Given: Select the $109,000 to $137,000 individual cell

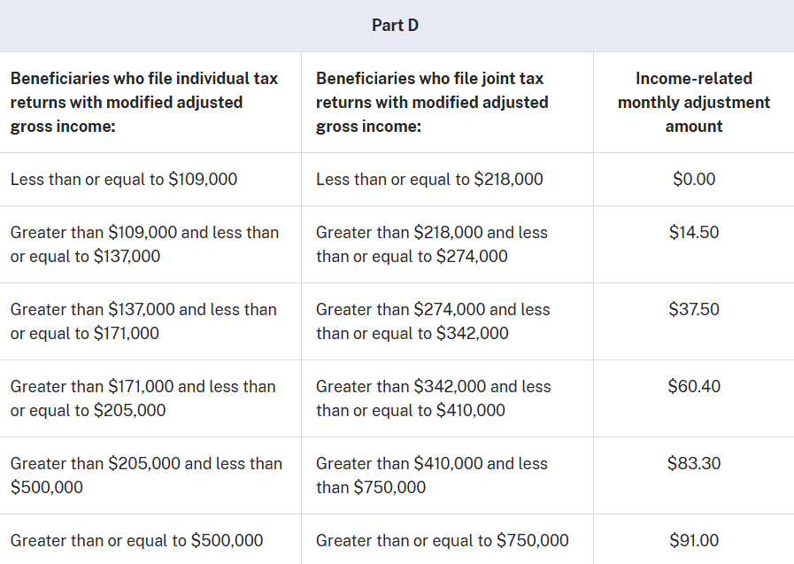Looking at the screenshot, I should [144, 244].
